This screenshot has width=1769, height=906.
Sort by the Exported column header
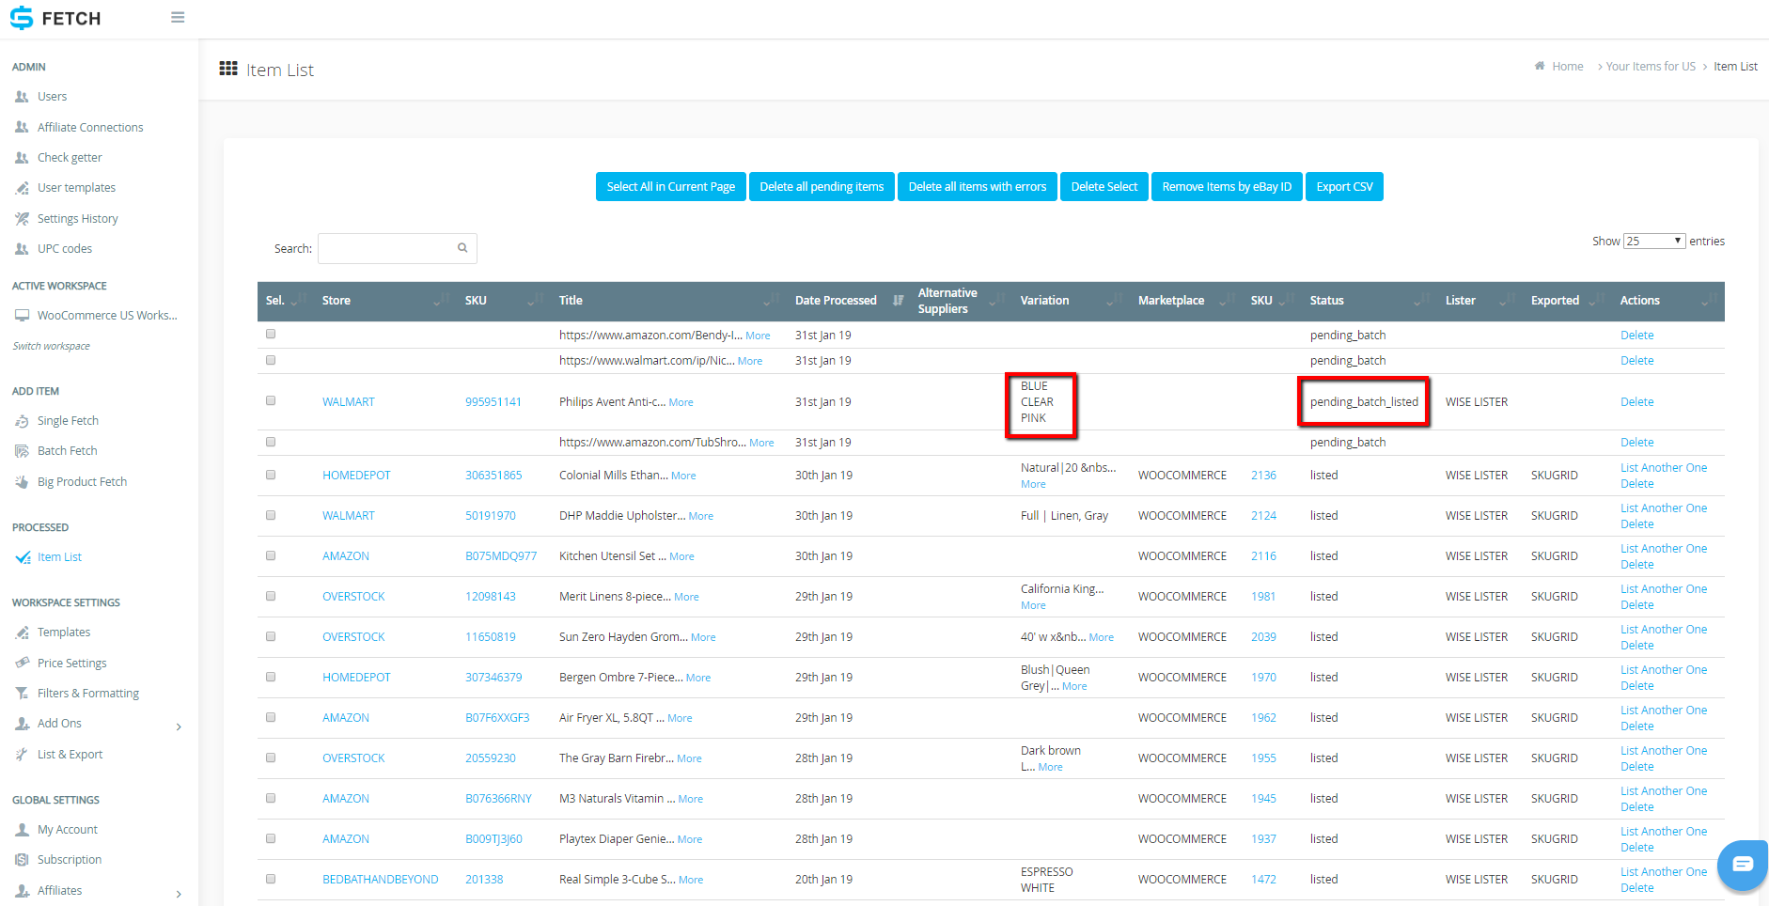[1567, 301]
